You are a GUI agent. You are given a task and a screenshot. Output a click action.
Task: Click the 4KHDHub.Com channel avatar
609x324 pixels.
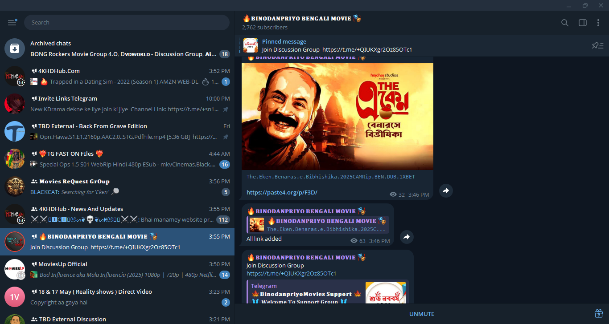pyautogui.click(x=14, y=76)
